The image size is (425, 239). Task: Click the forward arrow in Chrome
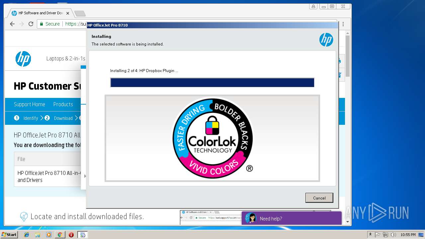22,24
